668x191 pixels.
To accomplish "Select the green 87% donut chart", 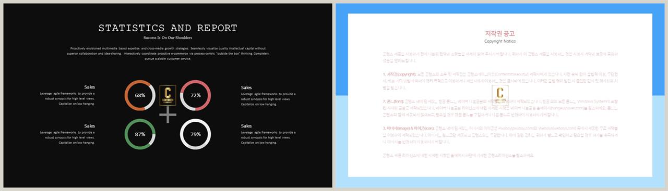I will click(140, 134).
